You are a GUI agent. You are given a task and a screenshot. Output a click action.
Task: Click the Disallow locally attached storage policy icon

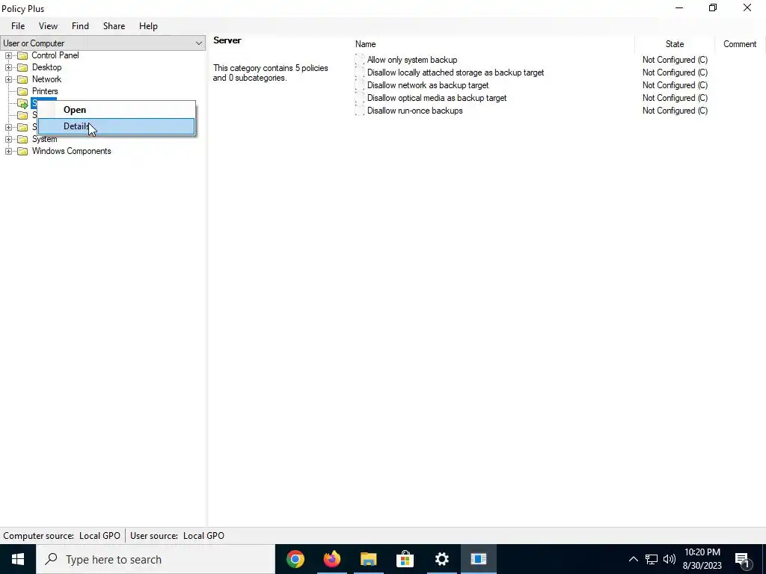pos(360,72)
